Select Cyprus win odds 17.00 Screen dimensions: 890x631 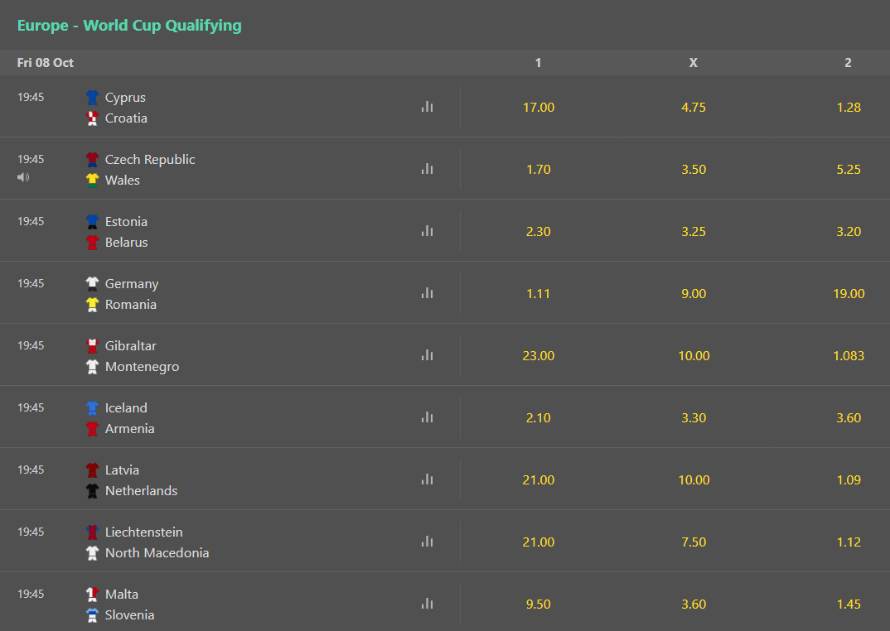coord(538,108)
